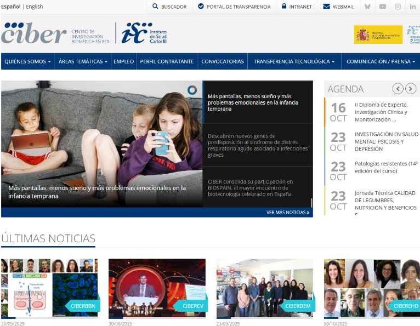Open the Empleo menu item
Screen dimensions: 420x326
click(123, 61)
